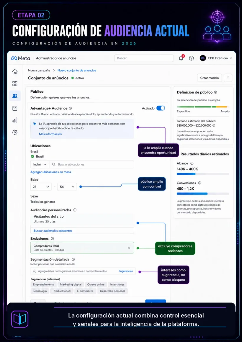Remove the Compradores 180d exclusion
Screen dimensions: 242x342
tap(129, 248)
